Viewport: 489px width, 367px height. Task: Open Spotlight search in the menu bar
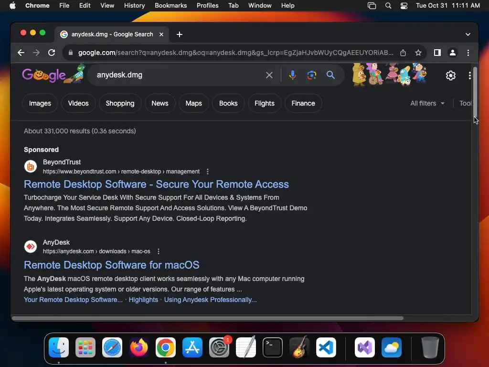(x=388, y=6)
